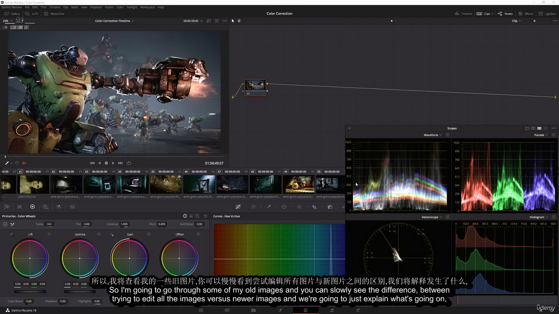Open the Color Correction Timeline dropdown
Viewport: 559px width, 314px height.
coord(114,21)
